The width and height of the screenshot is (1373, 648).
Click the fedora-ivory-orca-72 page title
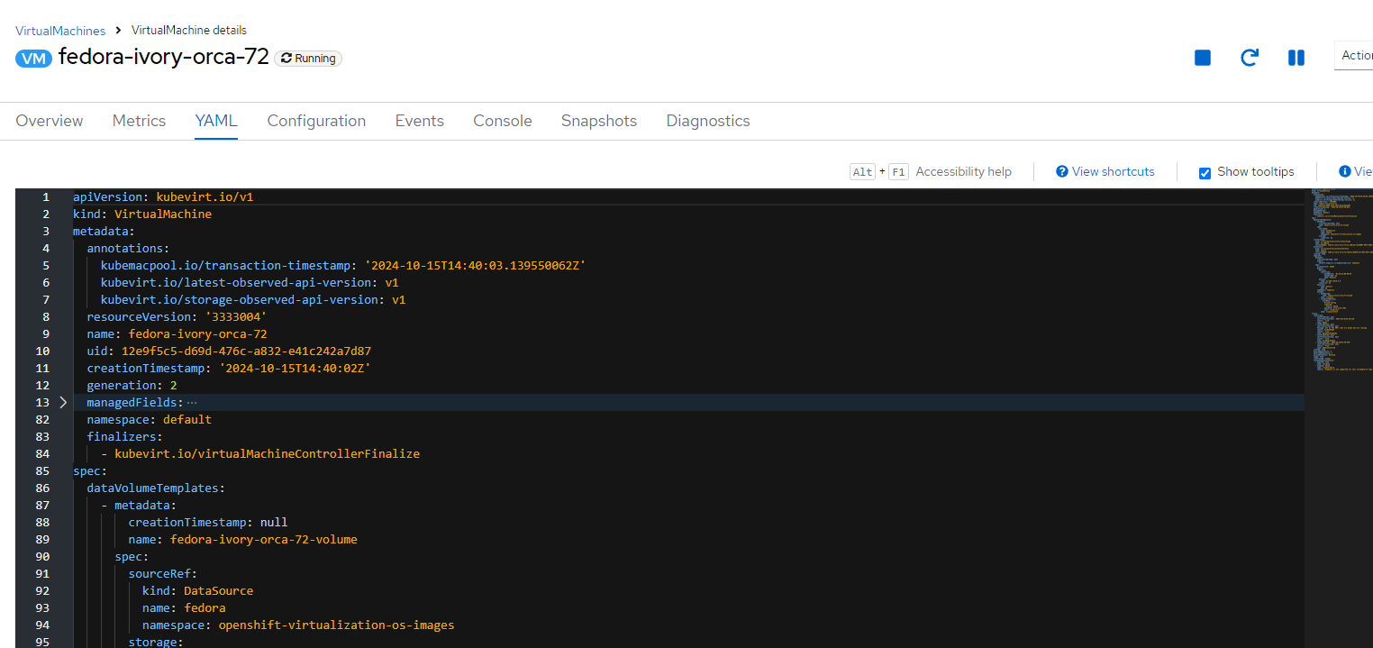[x=164, y=57]
